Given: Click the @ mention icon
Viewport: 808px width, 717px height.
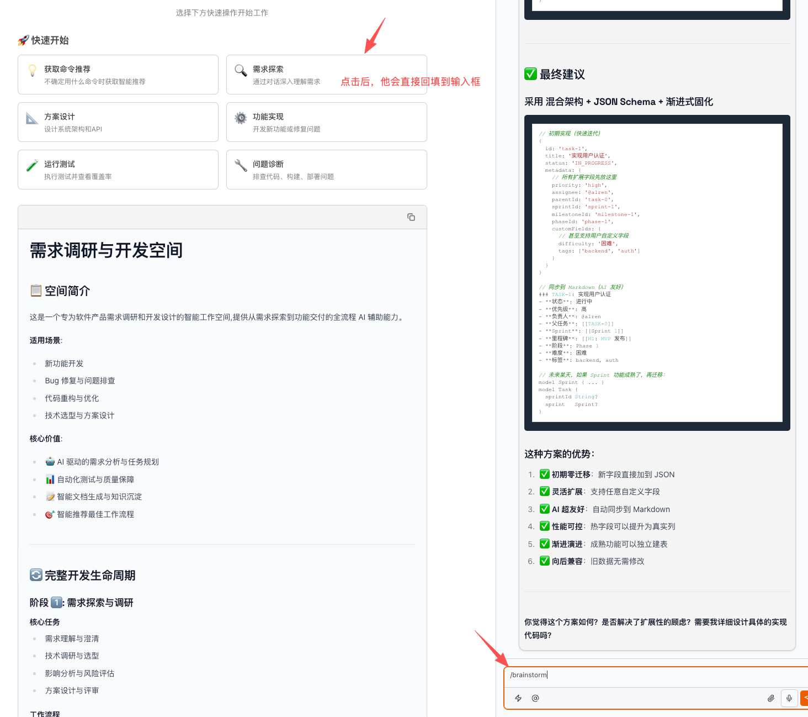Looking at the screenshot, I should point(535,698).
